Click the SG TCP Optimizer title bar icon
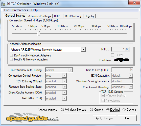This screenshot has height=126, width=141. pos(3,4)
